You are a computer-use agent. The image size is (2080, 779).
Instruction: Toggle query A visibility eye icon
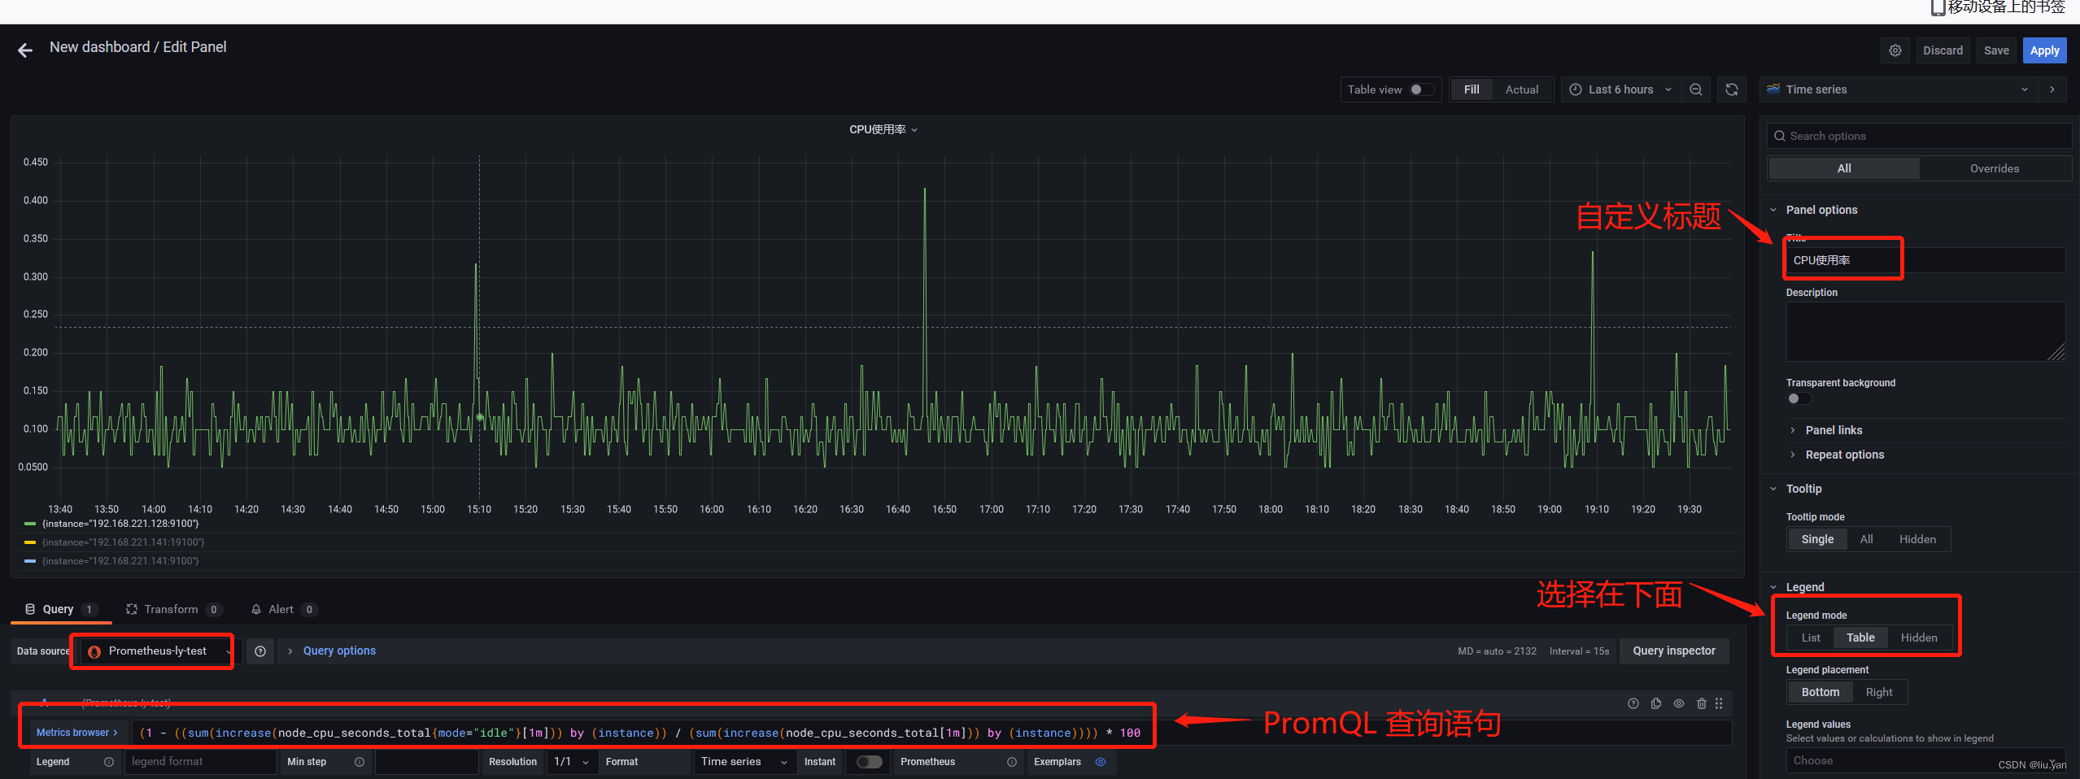click(x=1679, y=703)
